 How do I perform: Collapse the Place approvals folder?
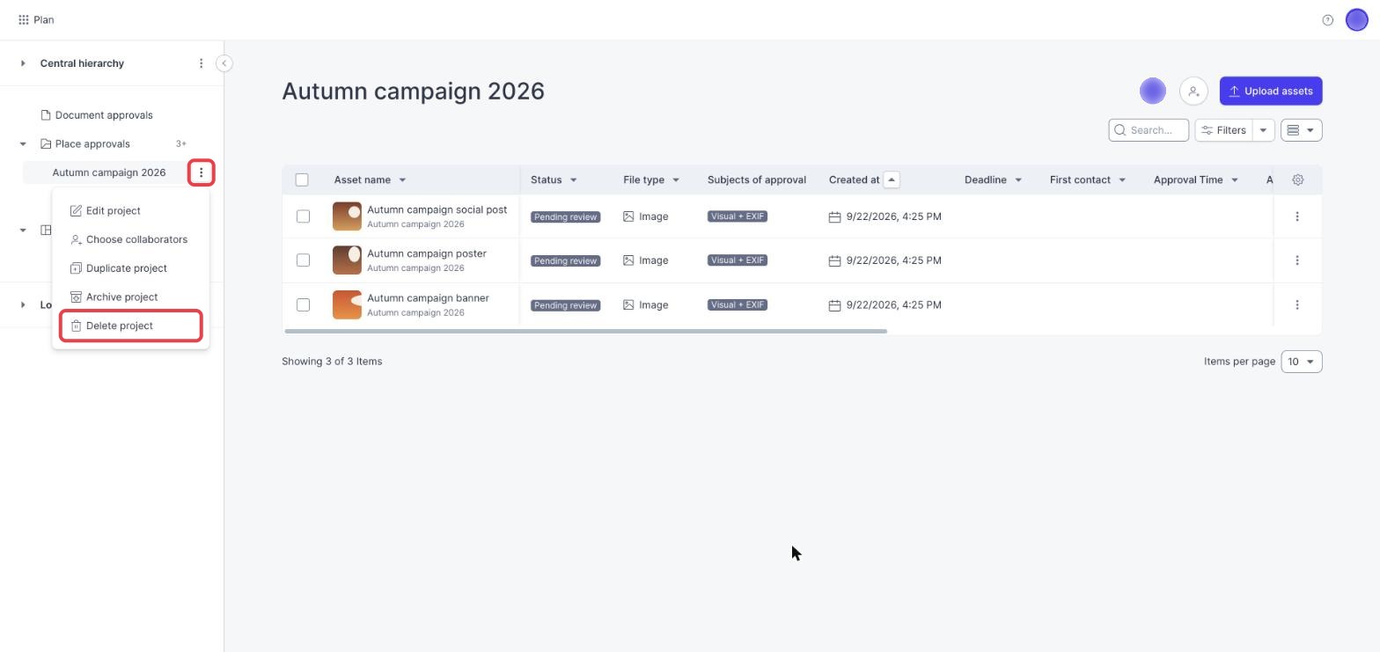23,144
